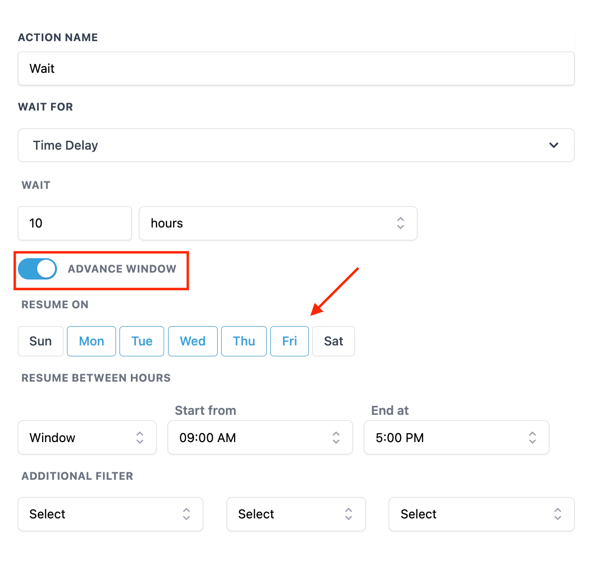Click the Action Name text field
Viewport: 589px width, 564px height.
tap(296, 68)
